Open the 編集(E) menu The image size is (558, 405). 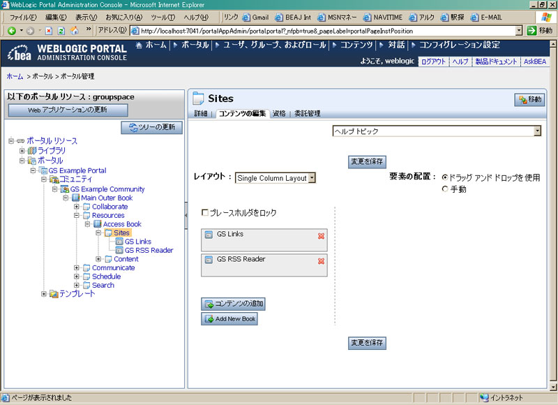point(56,17)
